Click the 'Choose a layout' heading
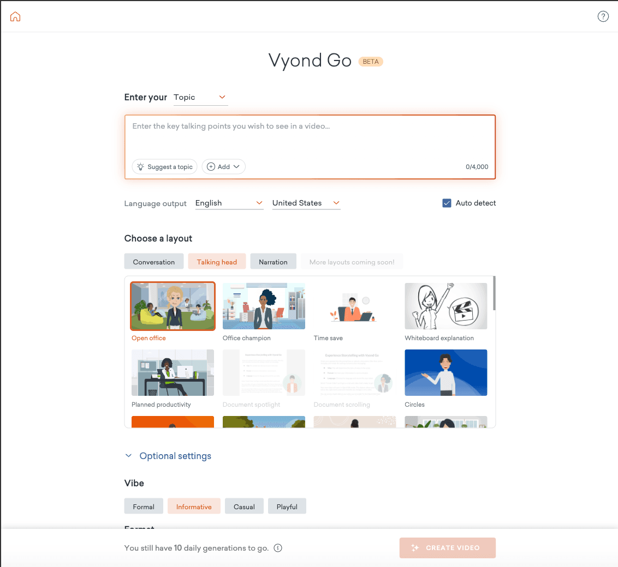This screenshot has width=618, height=567. click(x=158, y=238)
